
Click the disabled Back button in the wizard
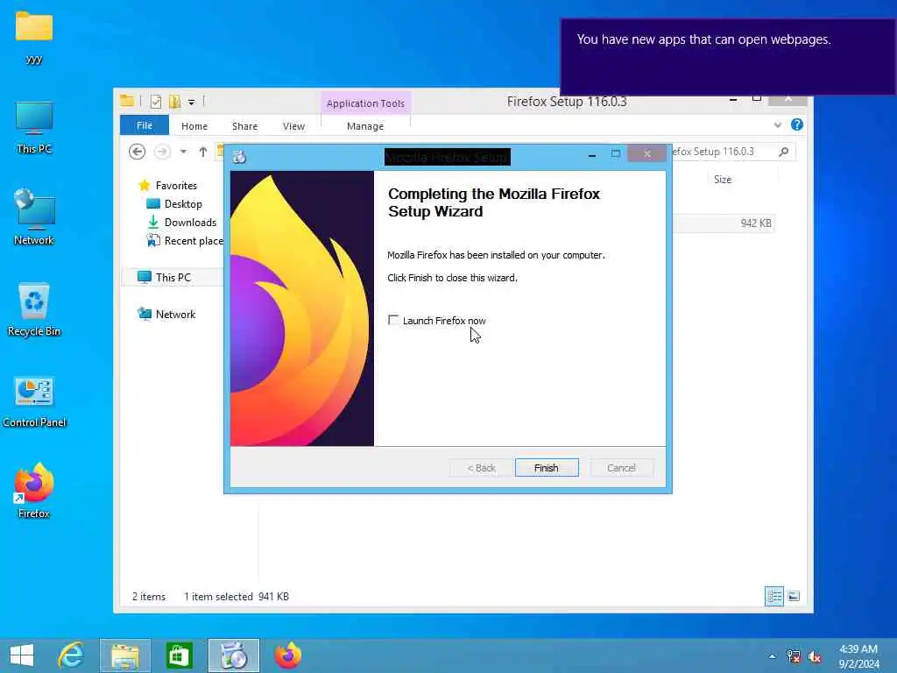[481, 468]
